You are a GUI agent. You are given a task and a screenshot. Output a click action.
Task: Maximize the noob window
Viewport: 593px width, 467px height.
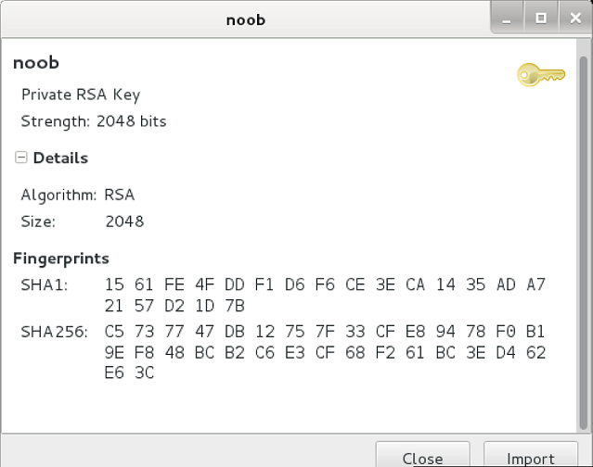pyautogui.click(x=541, y=19)
